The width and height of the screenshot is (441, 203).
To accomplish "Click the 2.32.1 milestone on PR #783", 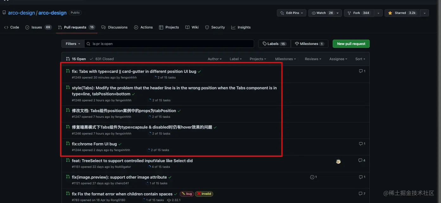I will tap(174, 200).
